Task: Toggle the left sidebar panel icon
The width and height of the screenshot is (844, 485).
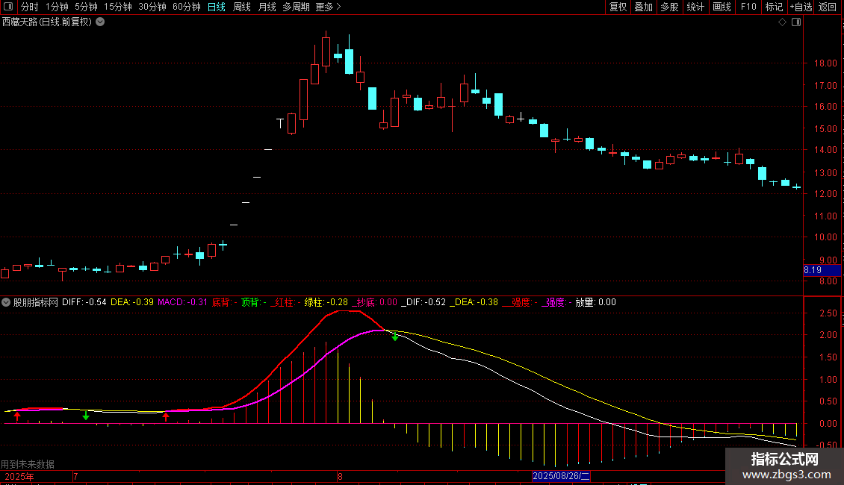Action: 8,7
